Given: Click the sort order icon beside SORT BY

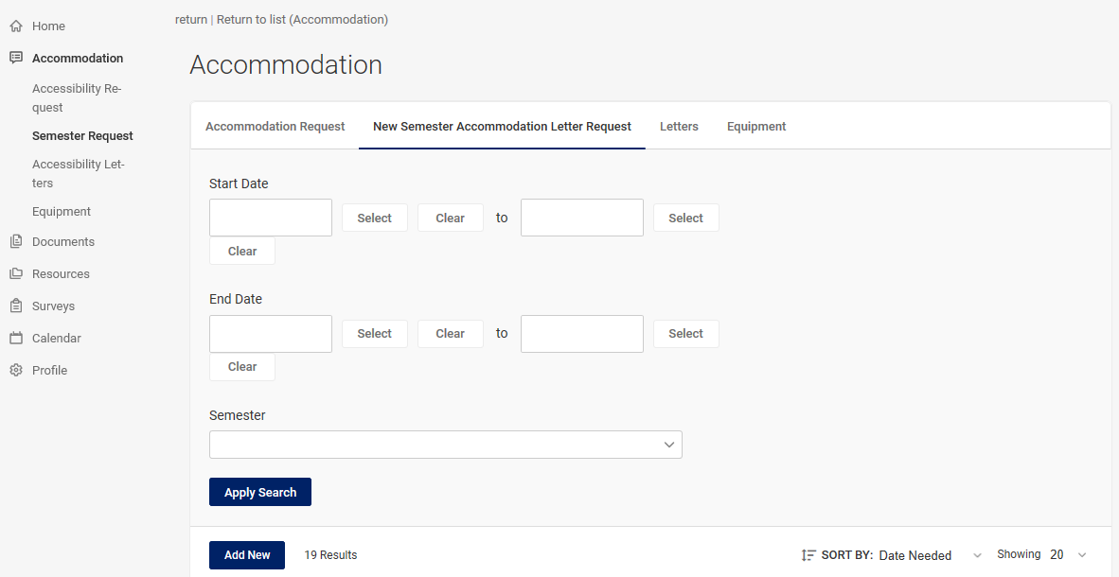Looking at the screenshot, I should click(808, 555).
